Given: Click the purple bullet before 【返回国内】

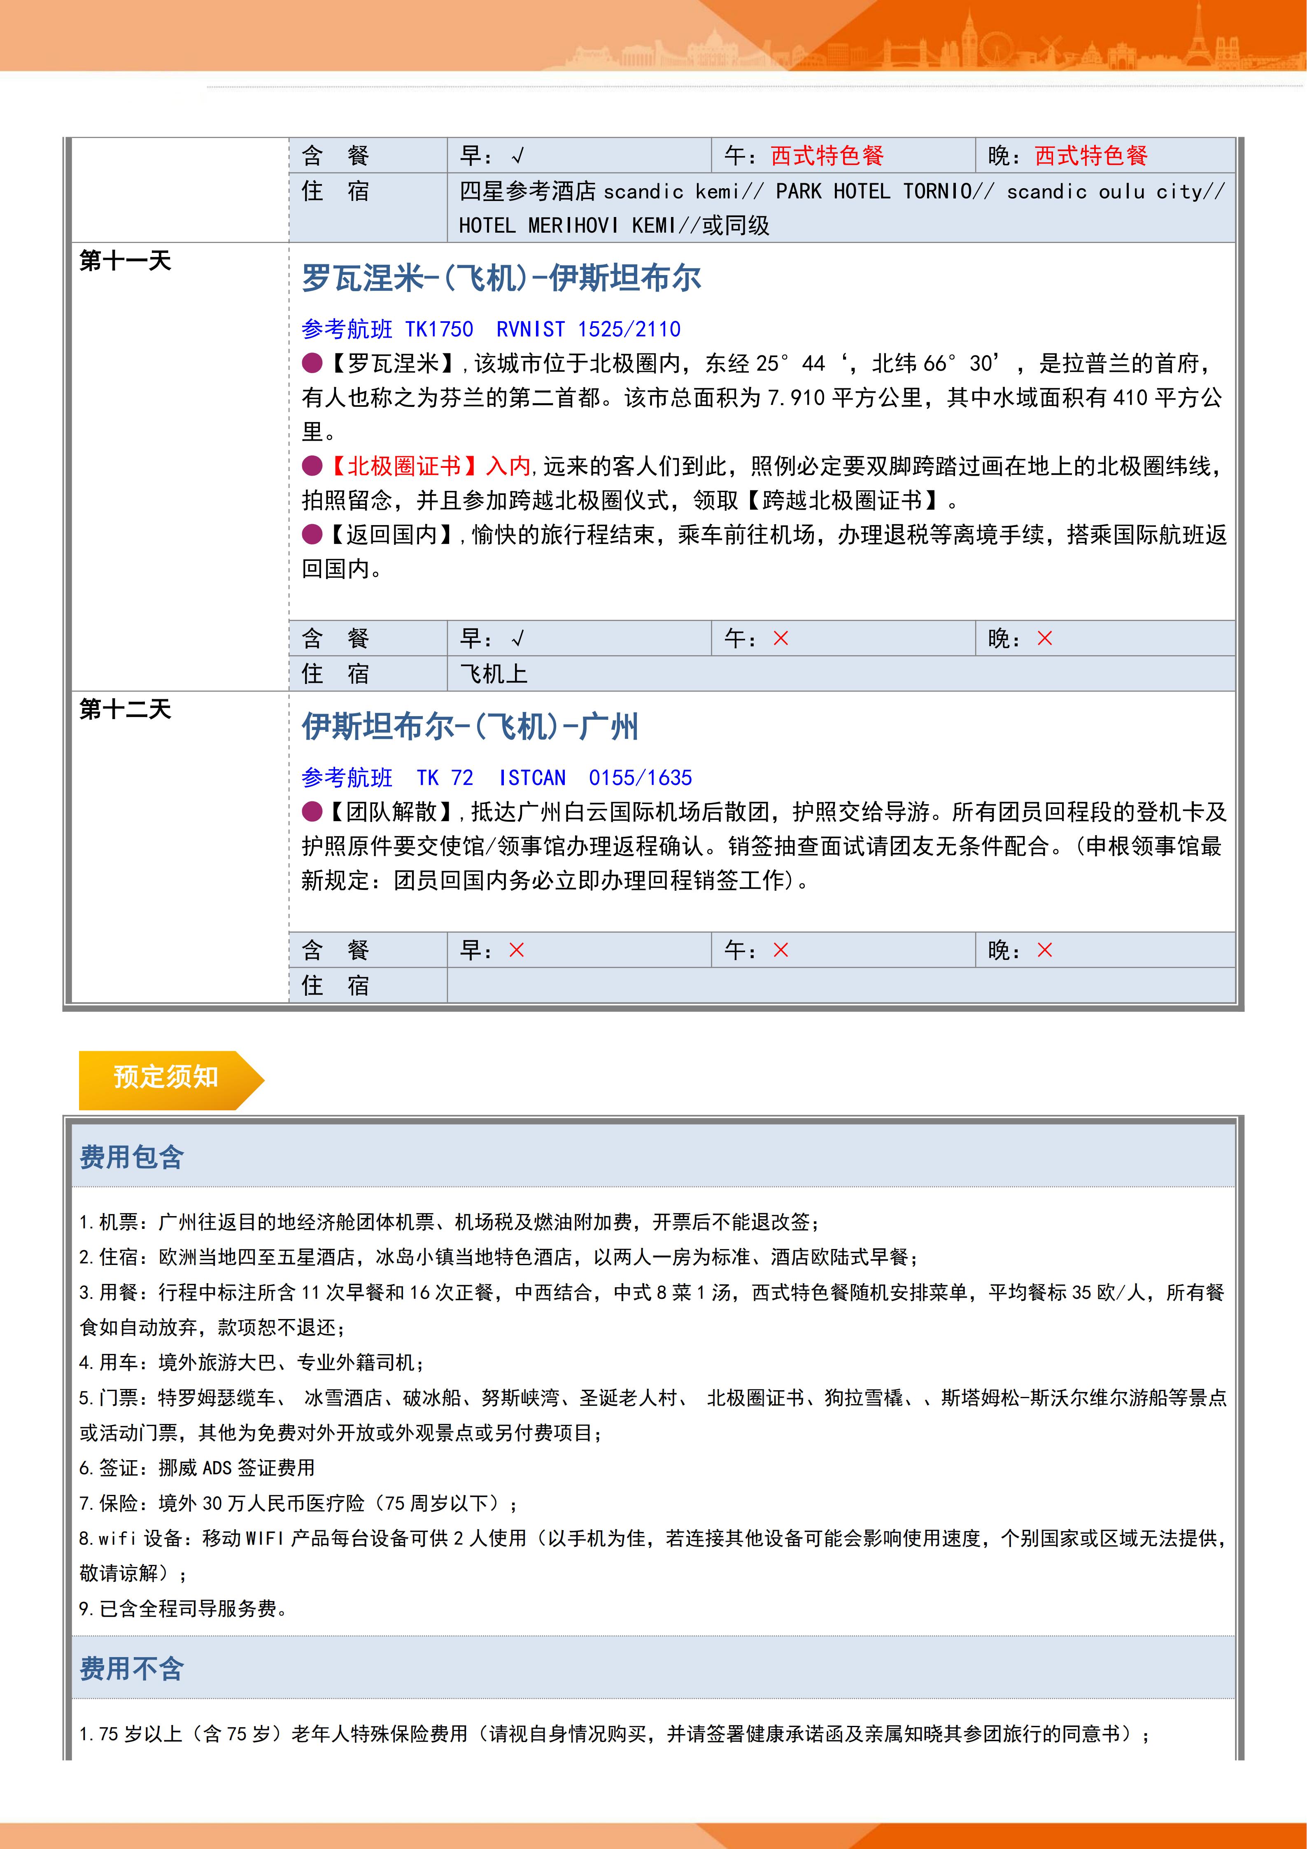Looking at the screenshot, I should 312,534.
